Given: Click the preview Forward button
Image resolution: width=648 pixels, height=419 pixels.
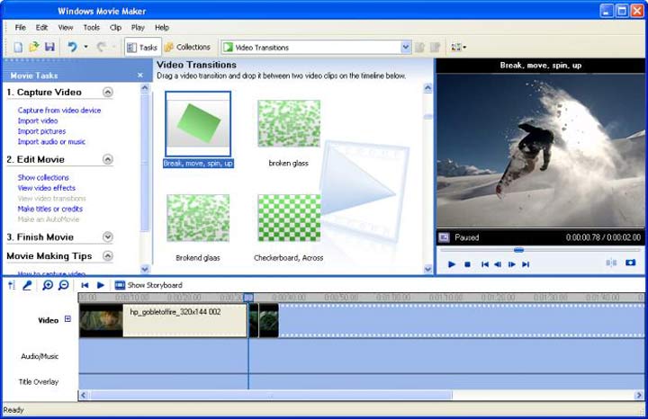Looking at the screenshot, I should pos(526,264).
